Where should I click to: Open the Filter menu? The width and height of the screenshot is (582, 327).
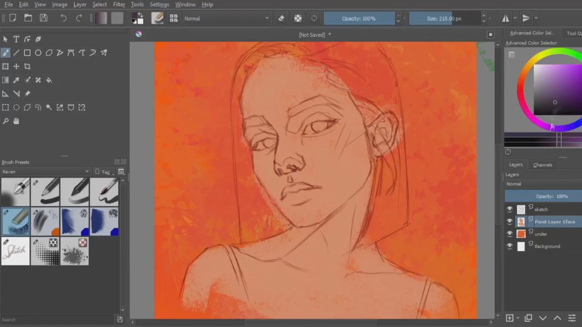pyautogui.click(x=119, y=4)
